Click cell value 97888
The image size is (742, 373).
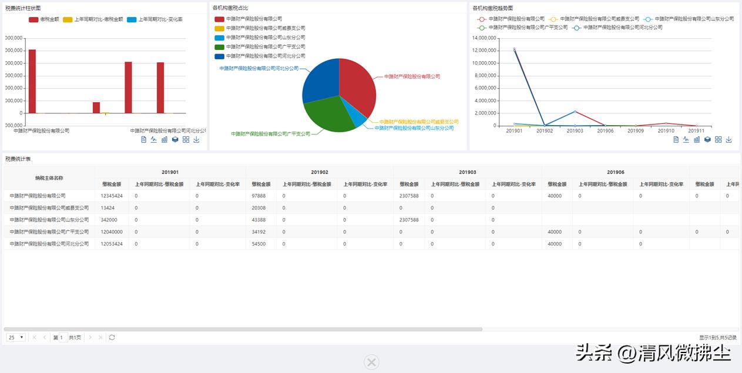[258, 196]
